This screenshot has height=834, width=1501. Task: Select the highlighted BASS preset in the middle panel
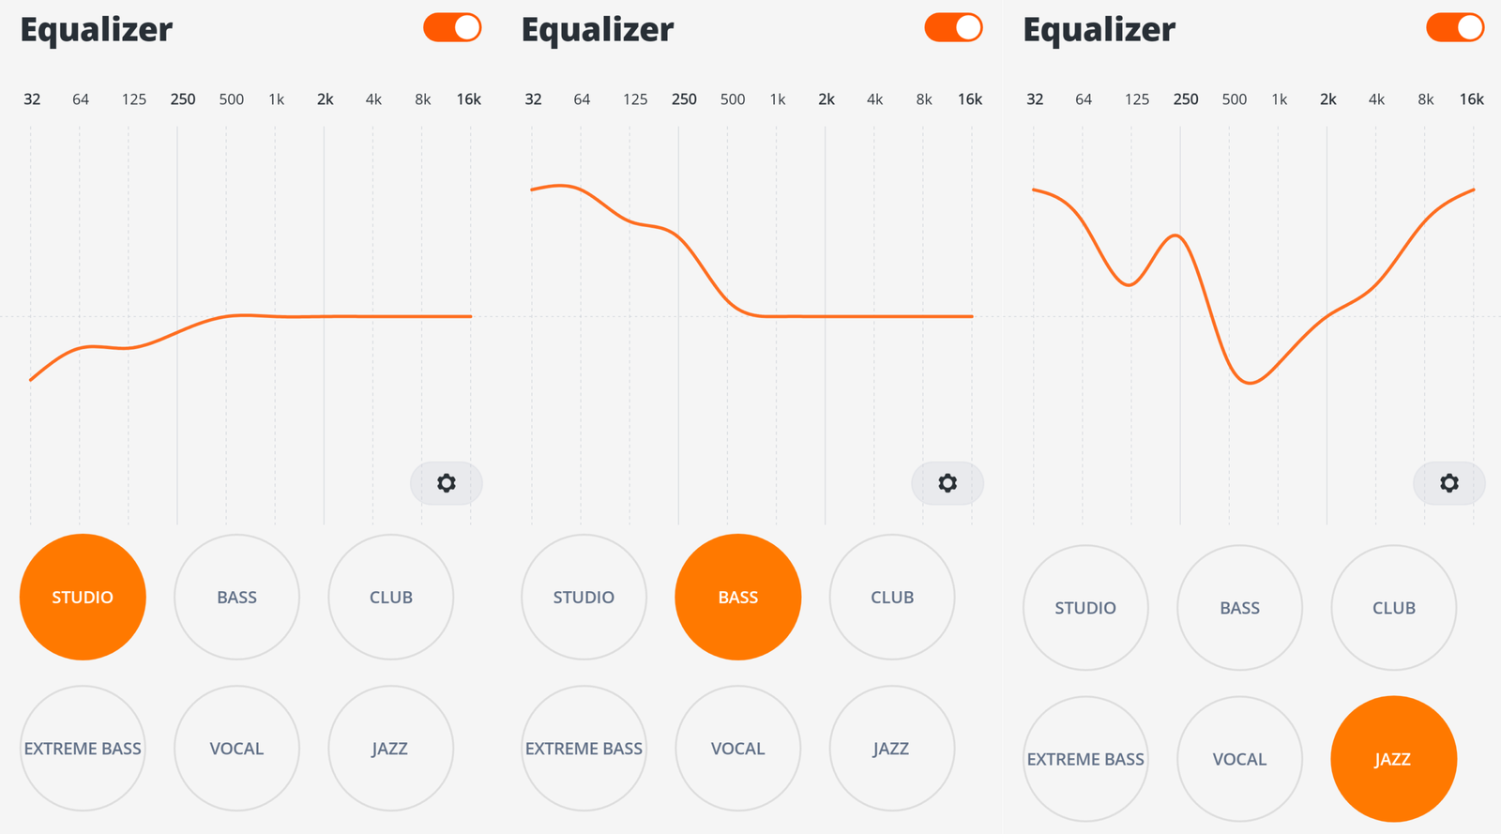738,598
